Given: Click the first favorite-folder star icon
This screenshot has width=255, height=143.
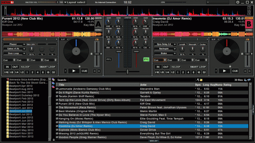Looking at the screenshot, I should pyautogui.click(x=53, y=79).
